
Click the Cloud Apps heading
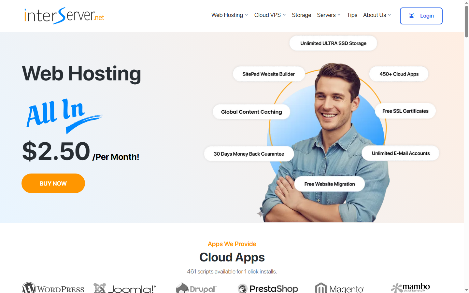[x=232, y=257]
